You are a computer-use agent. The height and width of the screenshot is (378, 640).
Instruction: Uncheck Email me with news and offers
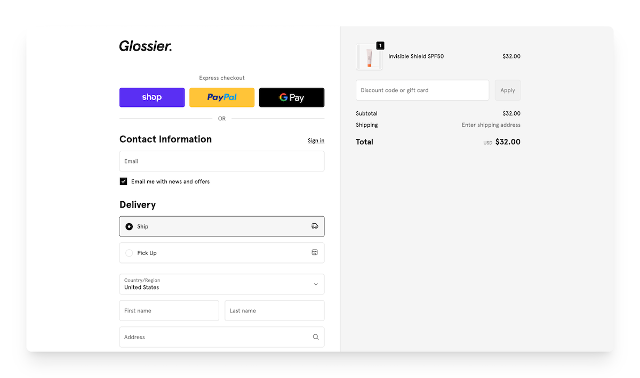(123, 181)
